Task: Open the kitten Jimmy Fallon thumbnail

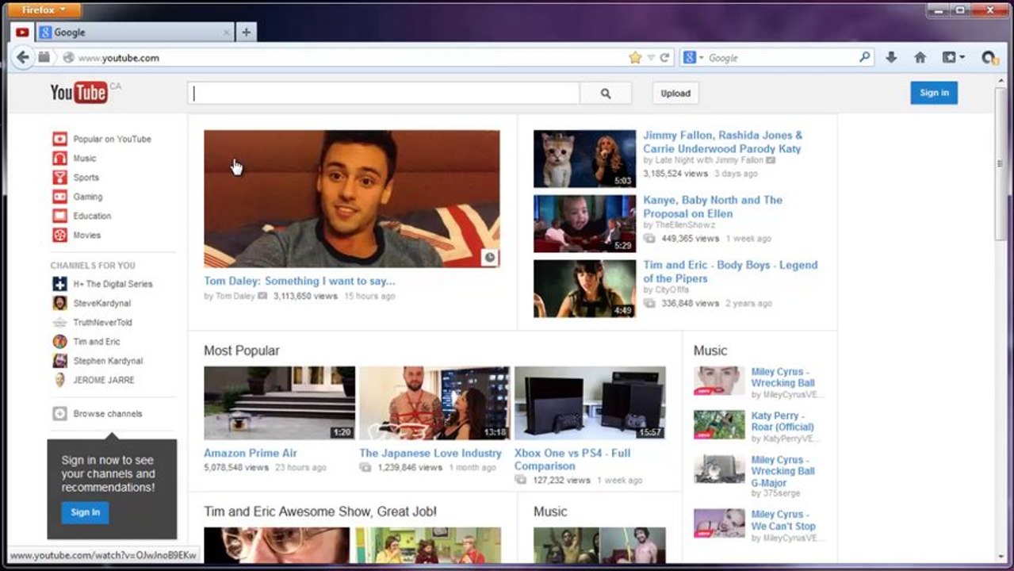Action: (584, 159)
